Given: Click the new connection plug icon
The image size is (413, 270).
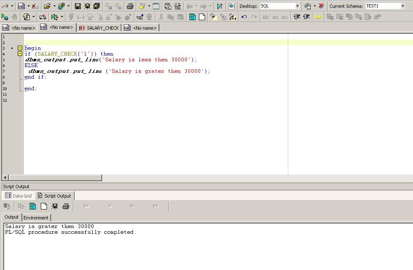Looking at the screenshot, I should 5,6.
